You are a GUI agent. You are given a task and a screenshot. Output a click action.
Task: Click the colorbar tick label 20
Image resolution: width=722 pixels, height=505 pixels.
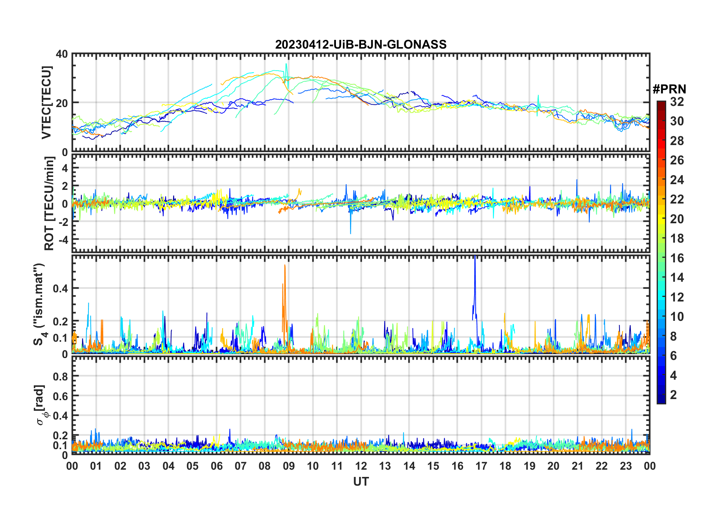(677, 219)
